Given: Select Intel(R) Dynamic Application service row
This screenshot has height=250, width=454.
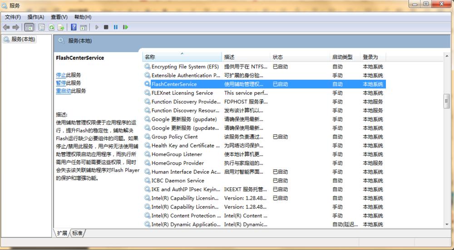Looking at the screenshot, I should tap(264, 224).
